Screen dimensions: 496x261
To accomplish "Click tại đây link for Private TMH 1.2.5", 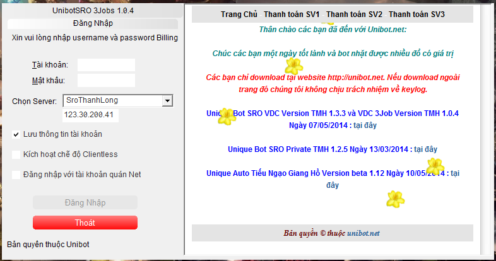I will pyautogui.click(x=425, y=149).
